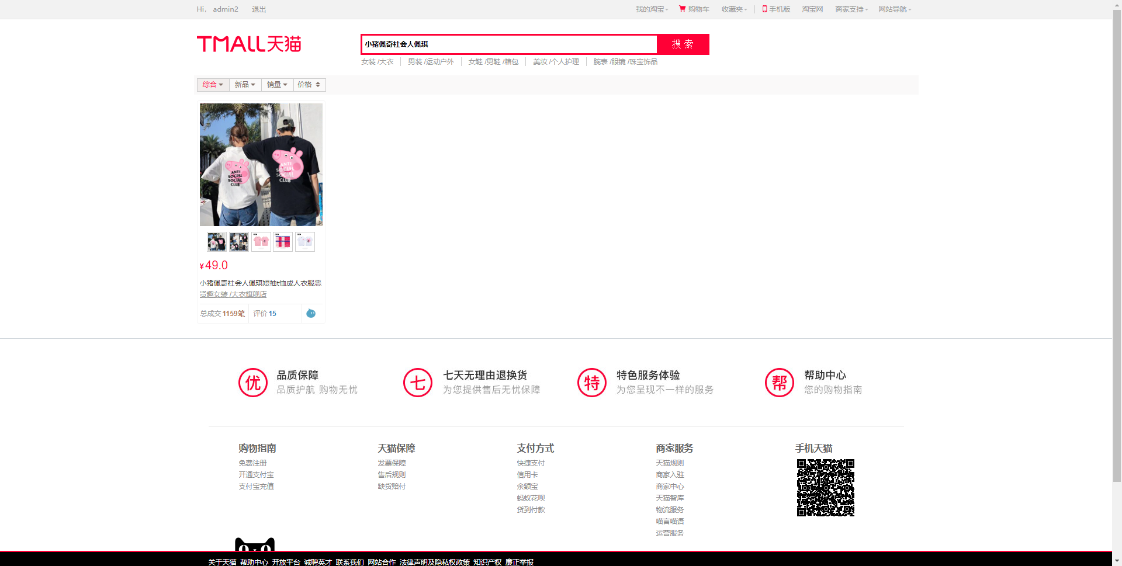Open 余额宝 link

tap(527, 487)
